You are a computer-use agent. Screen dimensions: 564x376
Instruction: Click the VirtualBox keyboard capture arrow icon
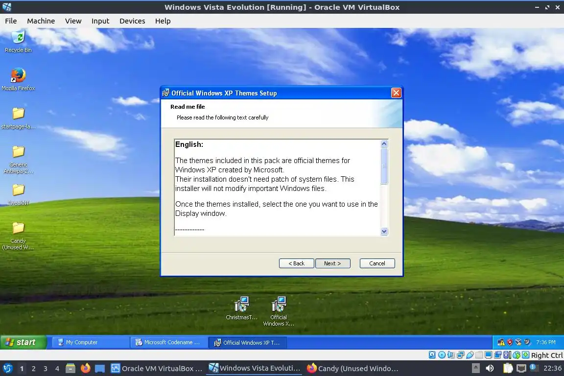(525, 355)
